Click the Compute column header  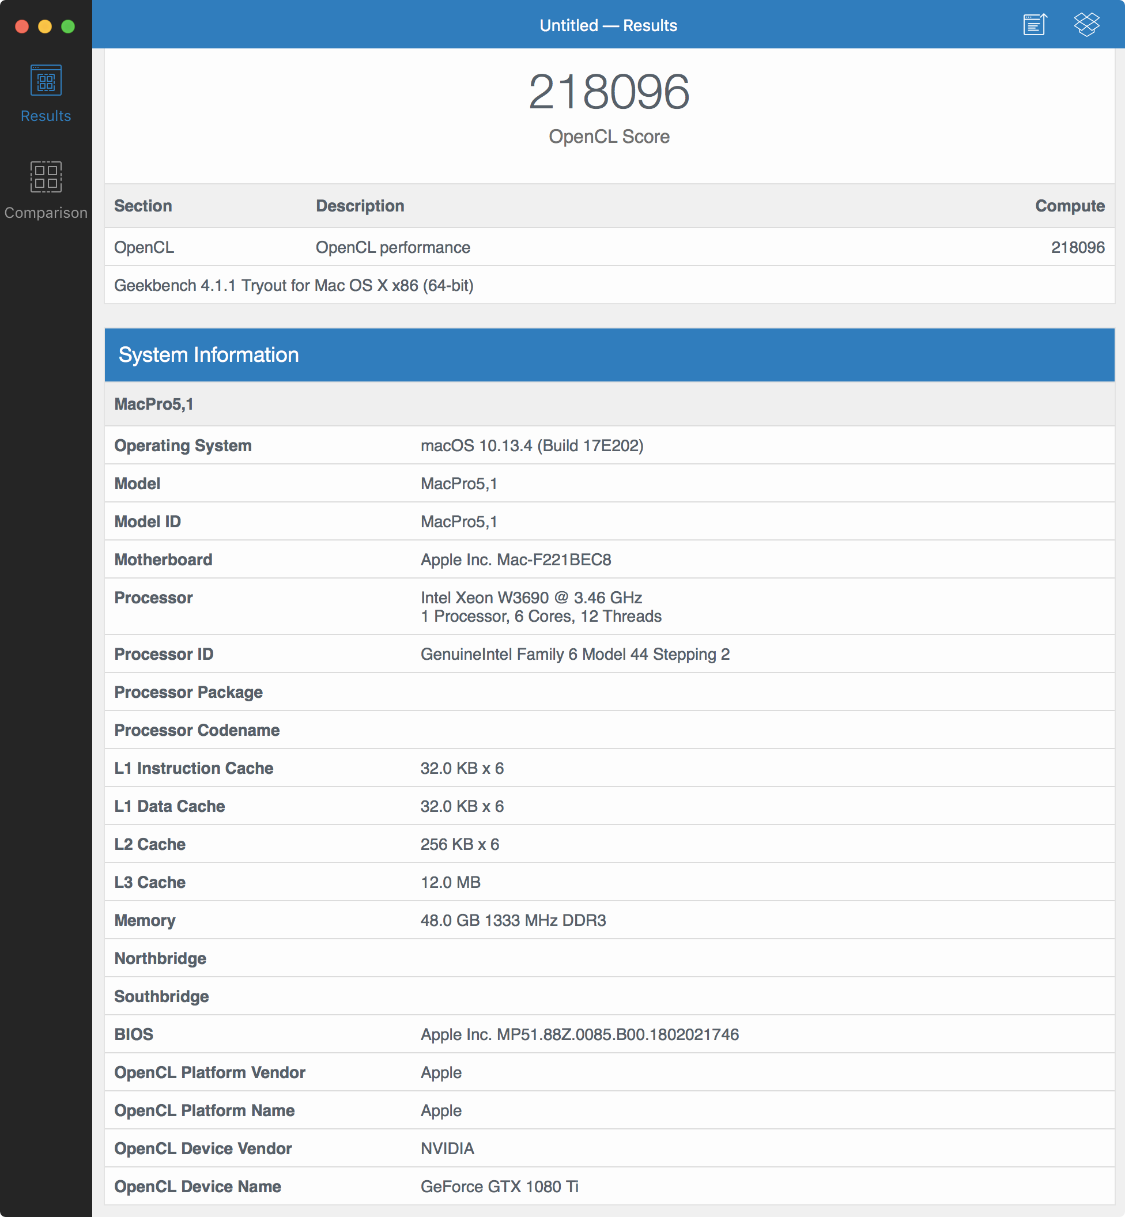[1070, 206]
